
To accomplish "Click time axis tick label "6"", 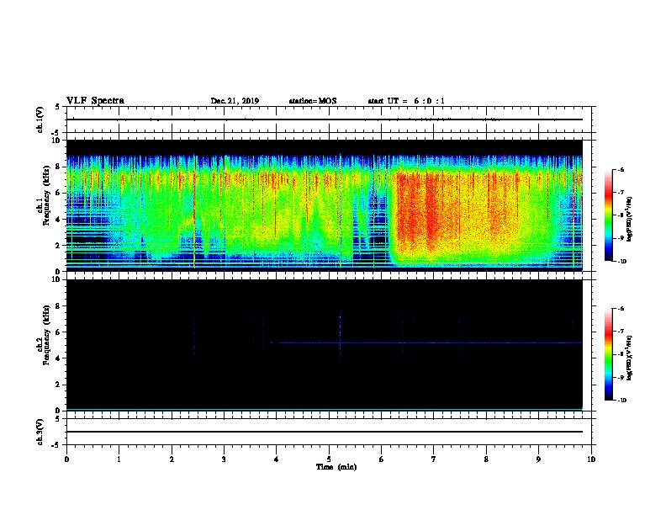I will coord(381,459).
